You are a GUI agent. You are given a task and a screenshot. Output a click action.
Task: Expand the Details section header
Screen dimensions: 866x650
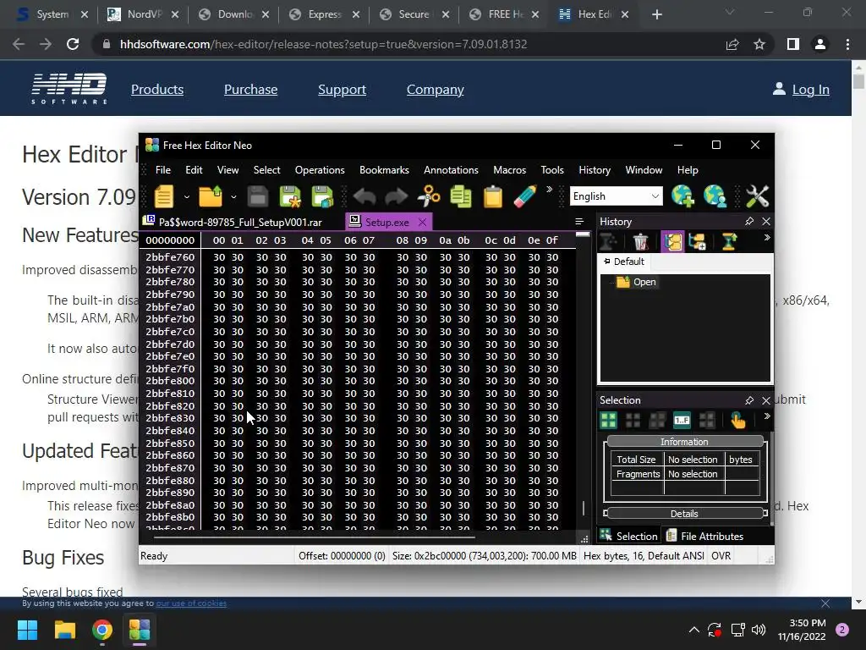point(685,514)
